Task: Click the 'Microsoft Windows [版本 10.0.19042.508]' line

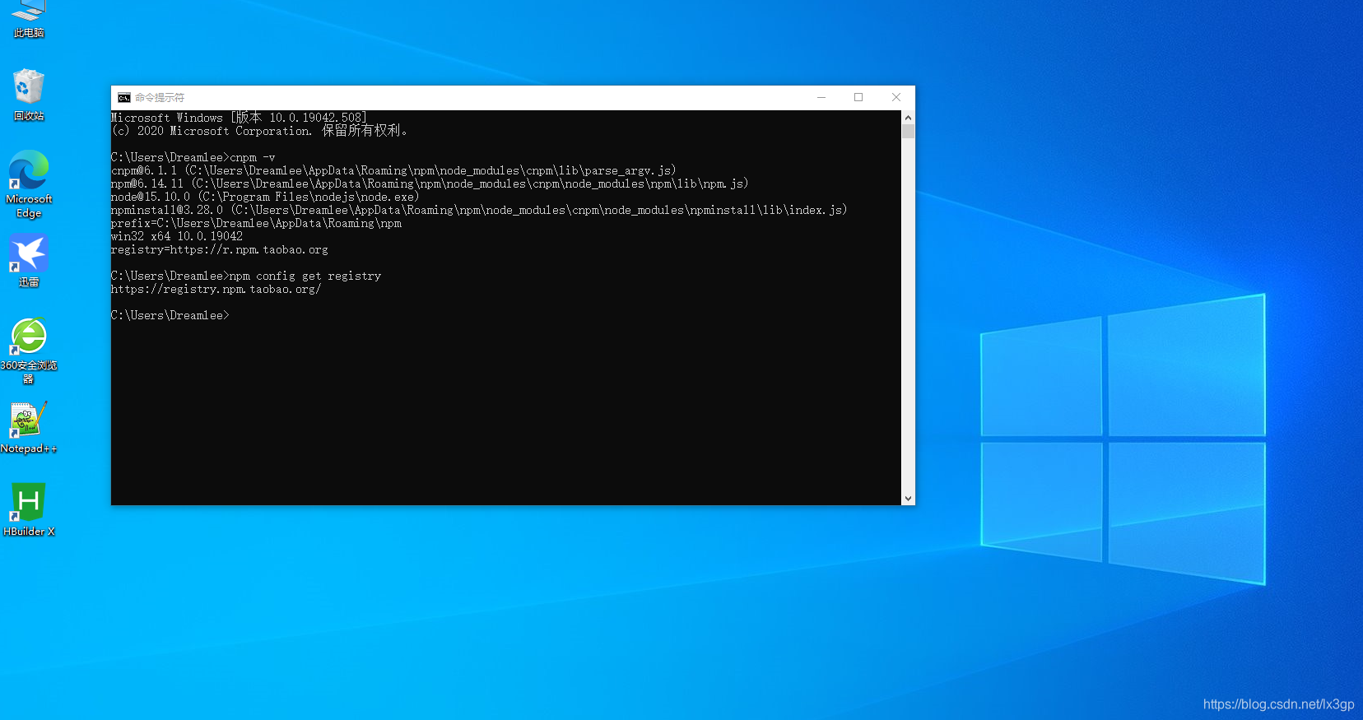Action: coord(240,118)
